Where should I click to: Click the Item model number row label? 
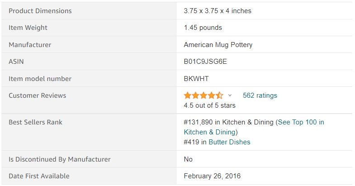coord(40,79)
